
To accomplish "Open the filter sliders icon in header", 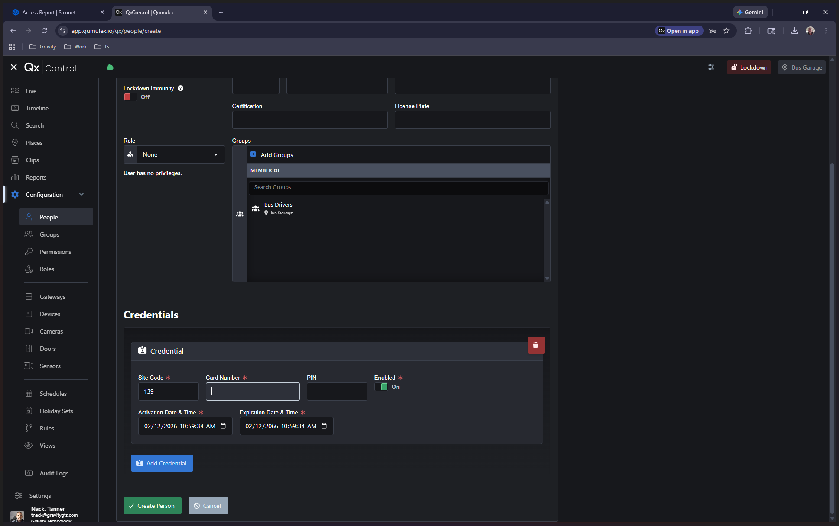I will coord(711,67).
